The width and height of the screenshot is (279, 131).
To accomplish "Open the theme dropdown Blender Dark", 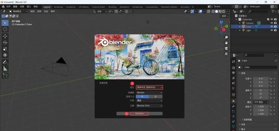I will click(149, 105).
